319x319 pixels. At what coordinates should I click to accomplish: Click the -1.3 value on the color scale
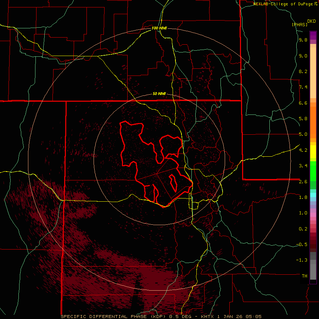pos(302,260)
